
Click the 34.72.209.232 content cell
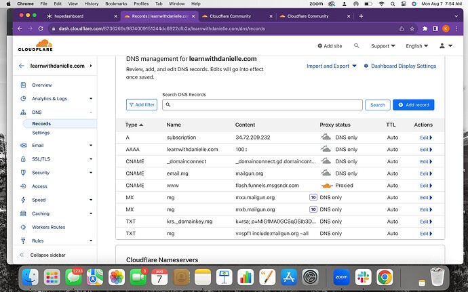(253, 138)
